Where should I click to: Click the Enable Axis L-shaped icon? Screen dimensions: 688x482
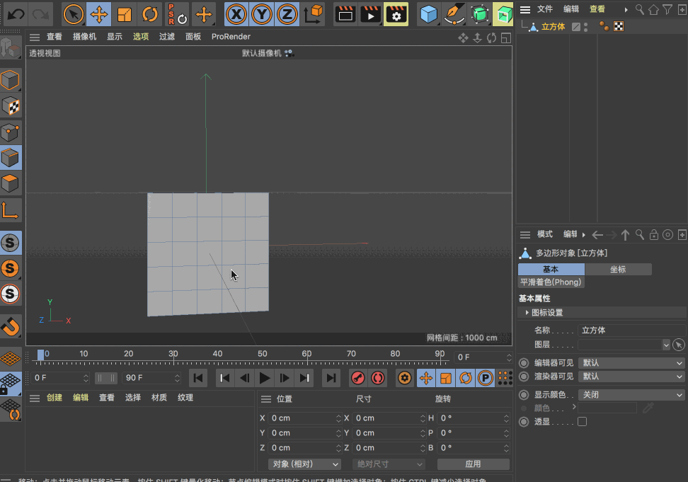(x=11, y=210)
